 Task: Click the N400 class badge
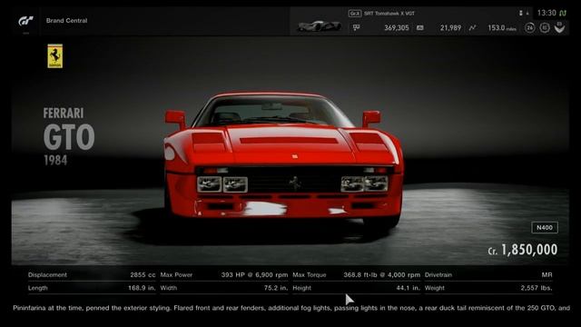pyautogui.click(x=545, y=228)
